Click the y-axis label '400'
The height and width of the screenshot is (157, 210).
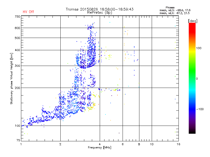click(17, 50)
